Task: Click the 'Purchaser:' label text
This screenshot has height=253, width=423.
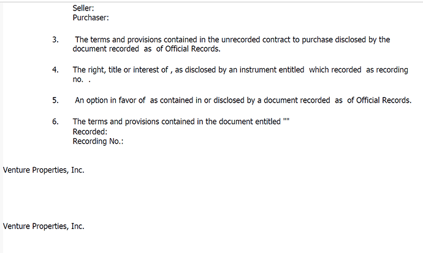Action: click(x=91, y=18)
